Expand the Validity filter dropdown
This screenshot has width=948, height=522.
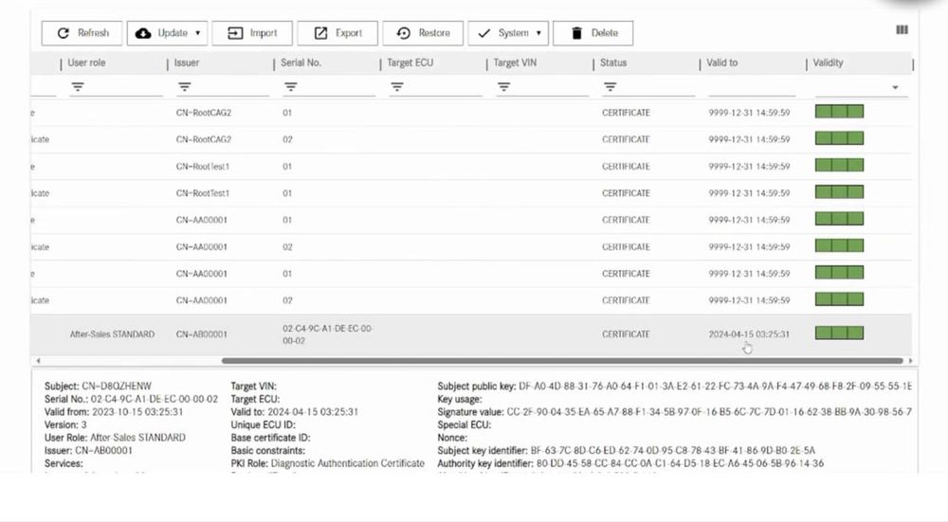click(896, 88)
